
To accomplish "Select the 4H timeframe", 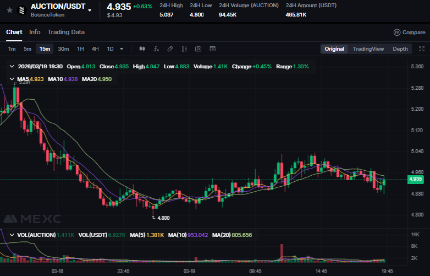I will pyautogui.click(x=95, y=49).
